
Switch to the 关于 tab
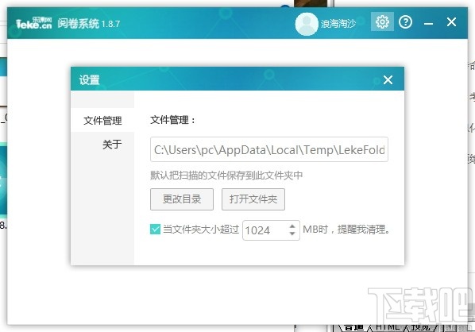[x=112, y=145]
